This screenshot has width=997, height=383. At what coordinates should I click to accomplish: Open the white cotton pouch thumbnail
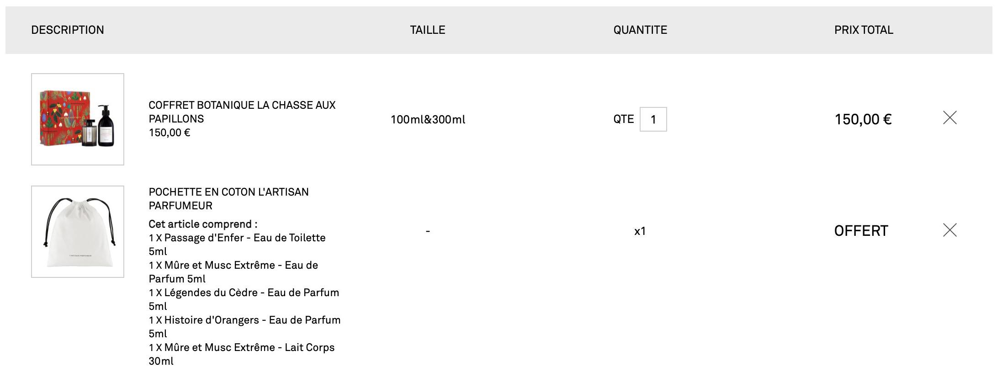[78, 232]
